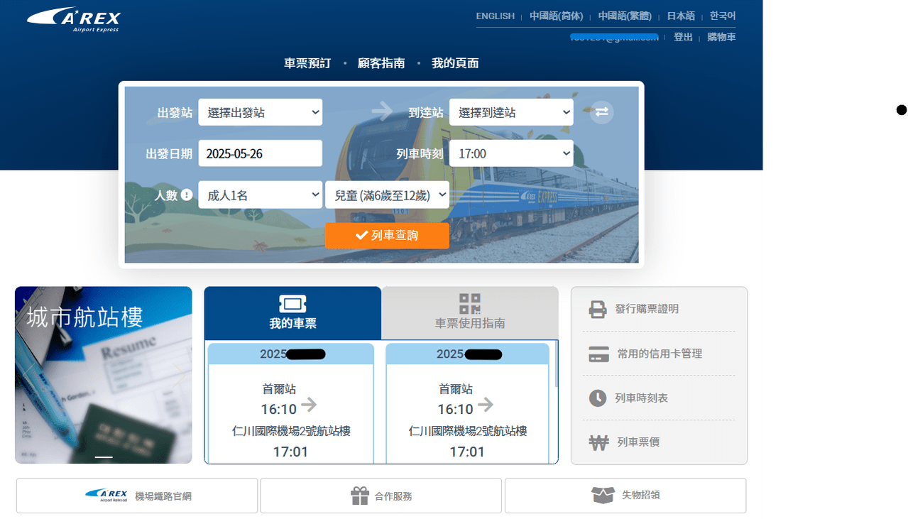
Task: Click the 出發日期 date field 2025-05-26
Action: point(260,153)
